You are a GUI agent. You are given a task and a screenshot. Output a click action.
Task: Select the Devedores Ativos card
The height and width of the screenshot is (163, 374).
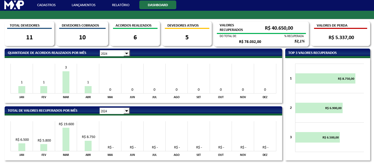(187, 33)
